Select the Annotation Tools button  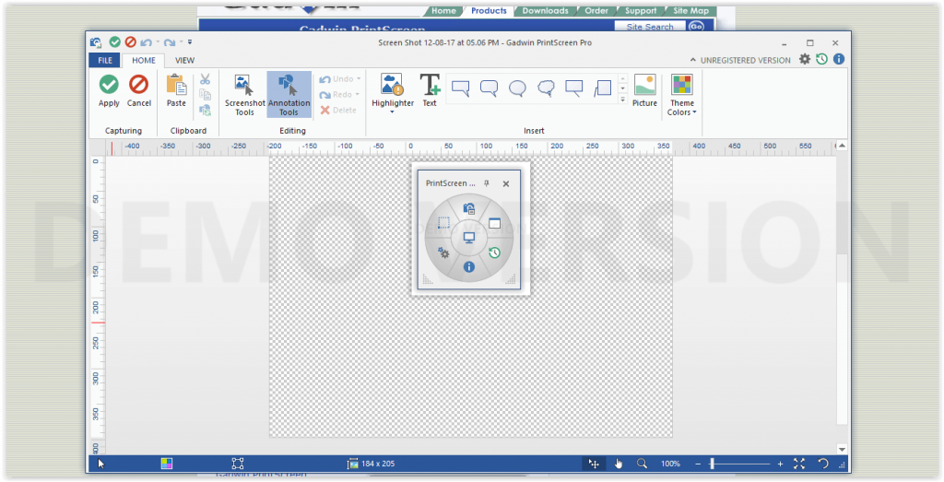click(x=289, y=94)
